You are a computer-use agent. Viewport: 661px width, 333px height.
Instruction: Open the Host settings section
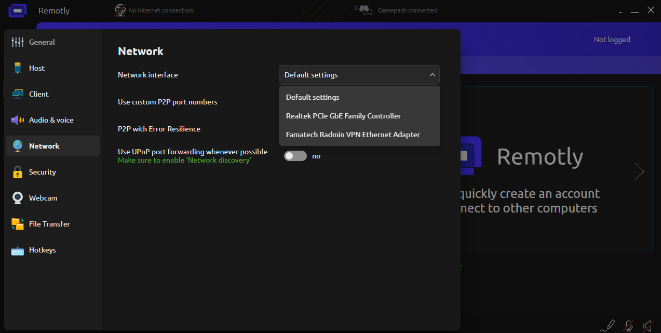(x=36, y=68)
